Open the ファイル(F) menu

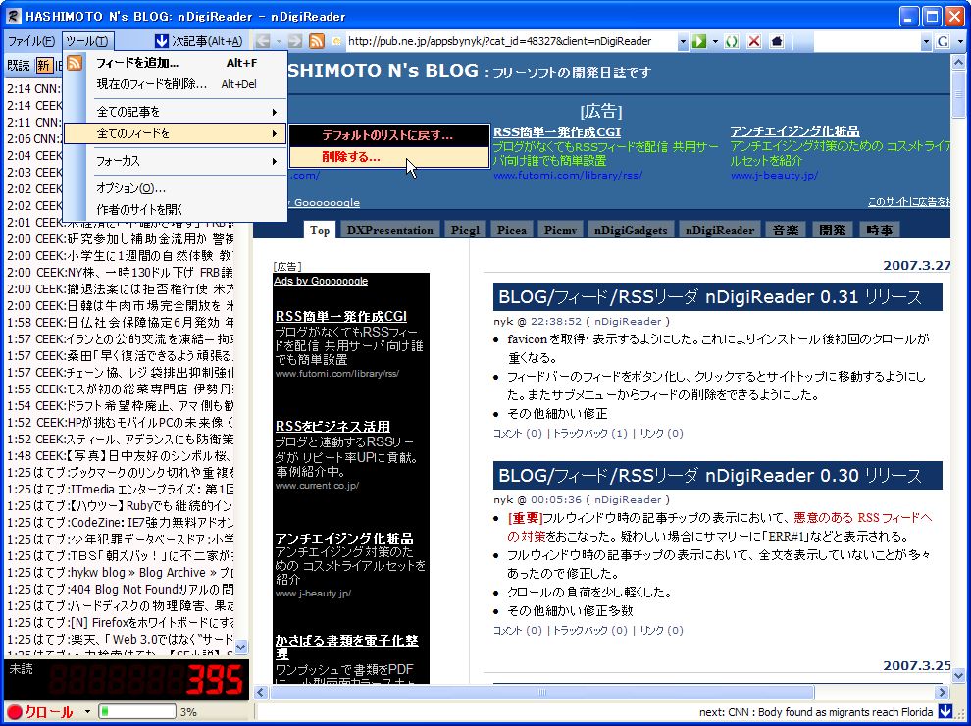31,41
